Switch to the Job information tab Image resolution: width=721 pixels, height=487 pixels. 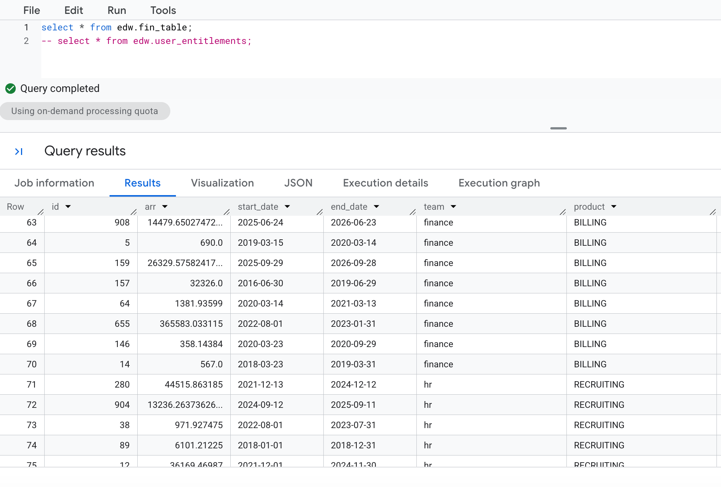coord(54,183)
